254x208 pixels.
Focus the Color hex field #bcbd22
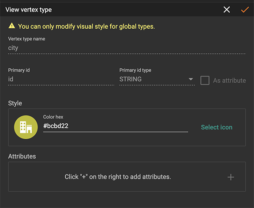pos(116,126)
